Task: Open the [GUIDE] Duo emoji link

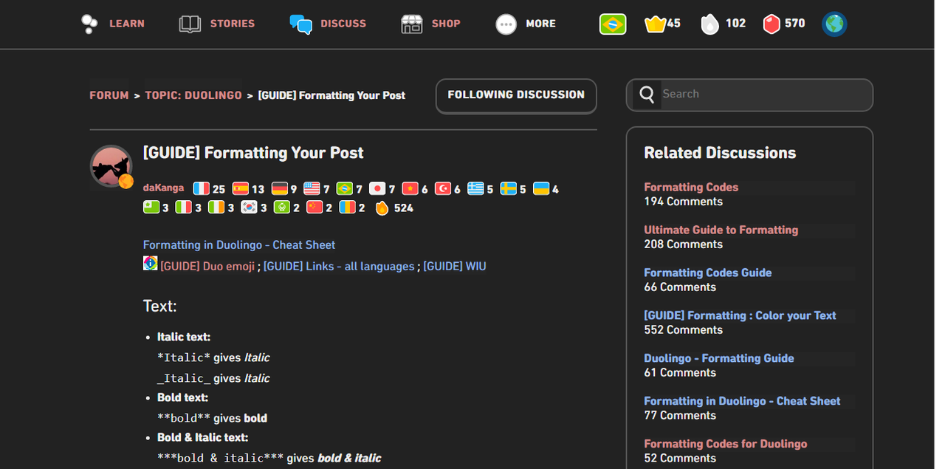Action: [x=207, y=267]
